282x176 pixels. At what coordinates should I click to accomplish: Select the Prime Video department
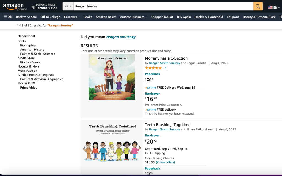(29, 87)
